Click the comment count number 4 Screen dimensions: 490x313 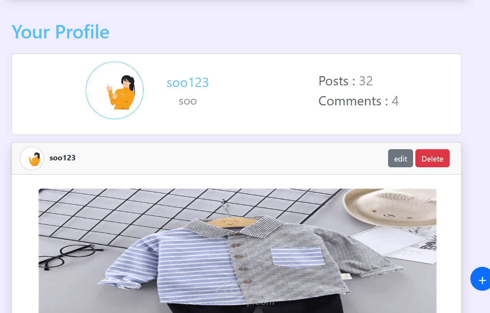click(395, 101)
